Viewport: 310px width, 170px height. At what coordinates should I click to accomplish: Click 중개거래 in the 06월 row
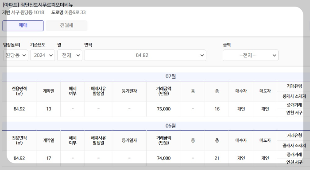[x=294, y=155]
